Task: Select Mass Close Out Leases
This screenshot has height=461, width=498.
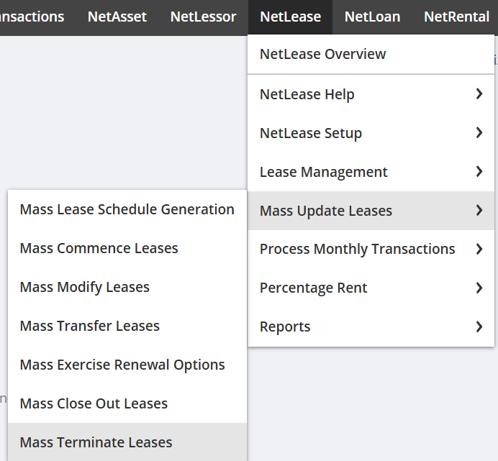Action: coord(94,403)
